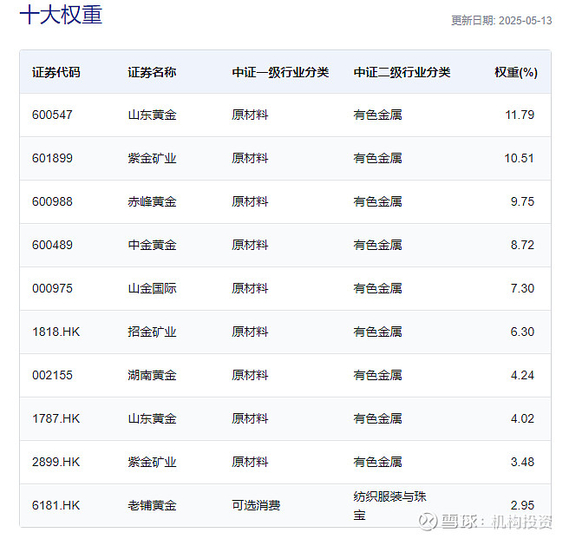Select the name 招金矿业
Viewport: 569px width, 539px height.
(x=152, y=332)
